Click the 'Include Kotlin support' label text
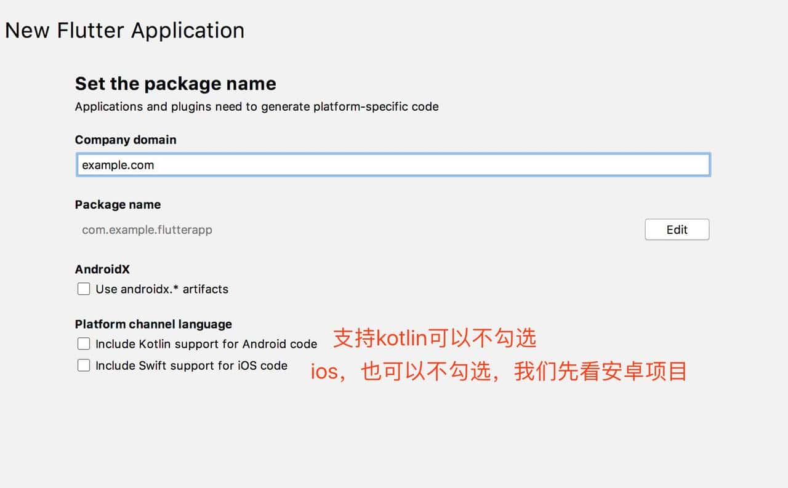This screenshot has height=488, width=788. pyautogui.click(x=206, y=344)
